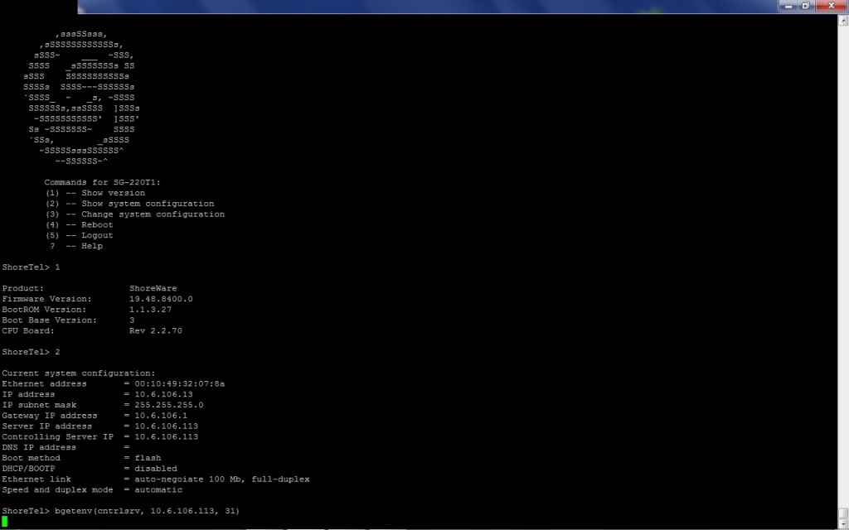Click the ShoreTel ASCII art logo
This screenshot has width=849, height=530.
[81, 98]
